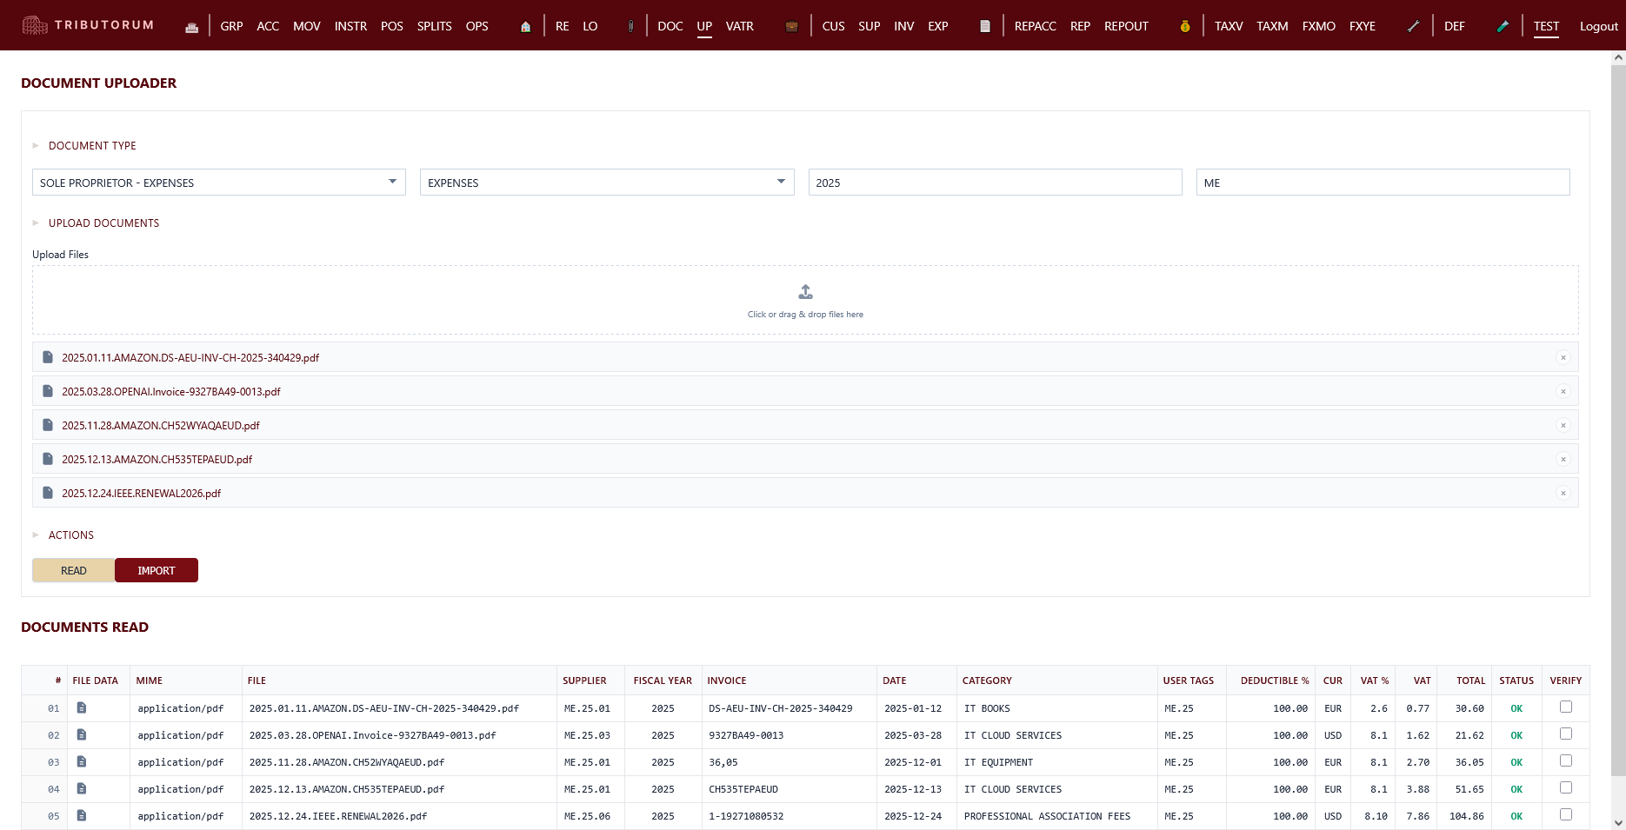This screenshot has width=1626, height=830.
Task: Click the IT BOOKS category cell
Action: (987, 708)
